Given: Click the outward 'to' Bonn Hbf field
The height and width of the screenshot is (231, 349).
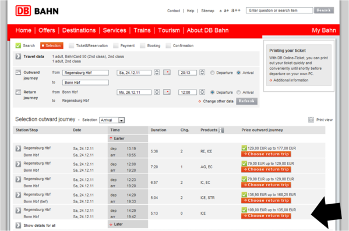Looking at the screenshot, I should pyautogui.click(x=86, y=83).
